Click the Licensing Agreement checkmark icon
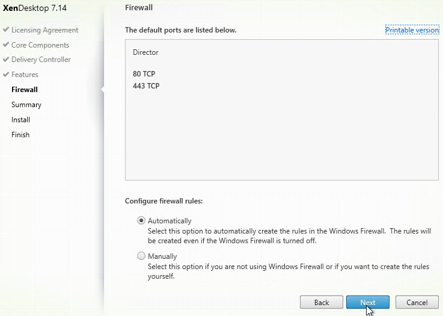This screenshot has width=443, height=316. tap(6, 29)
